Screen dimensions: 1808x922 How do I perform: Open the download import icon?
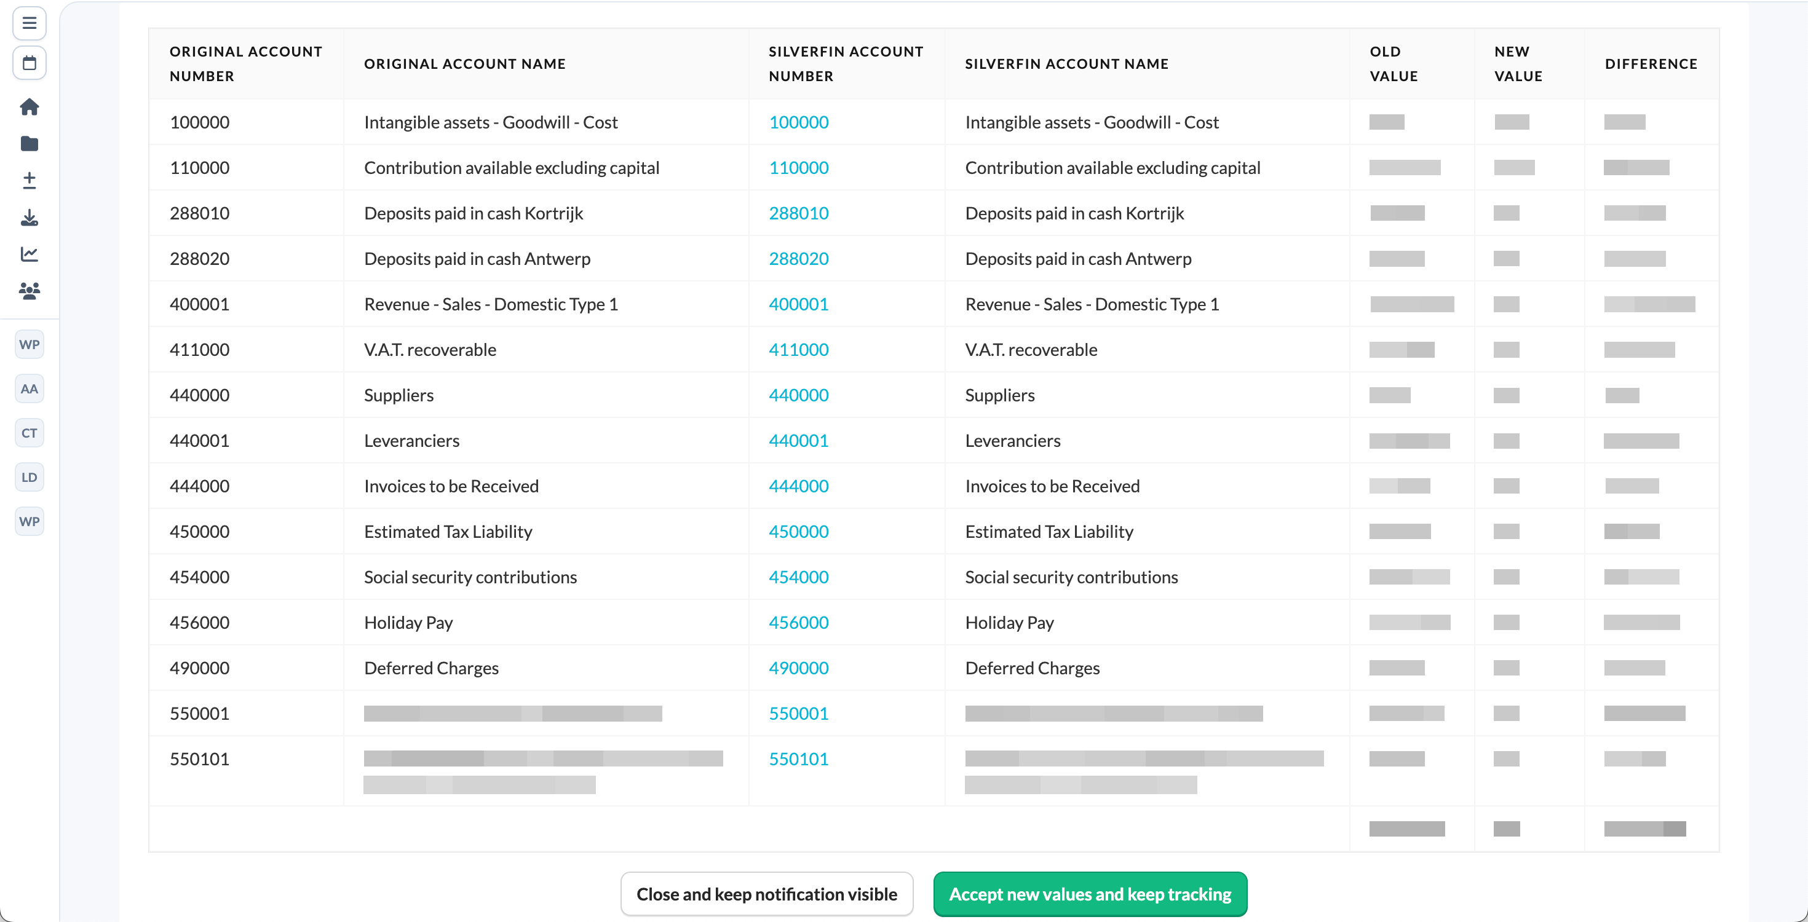pyautogui.click(x=30, y=218)
